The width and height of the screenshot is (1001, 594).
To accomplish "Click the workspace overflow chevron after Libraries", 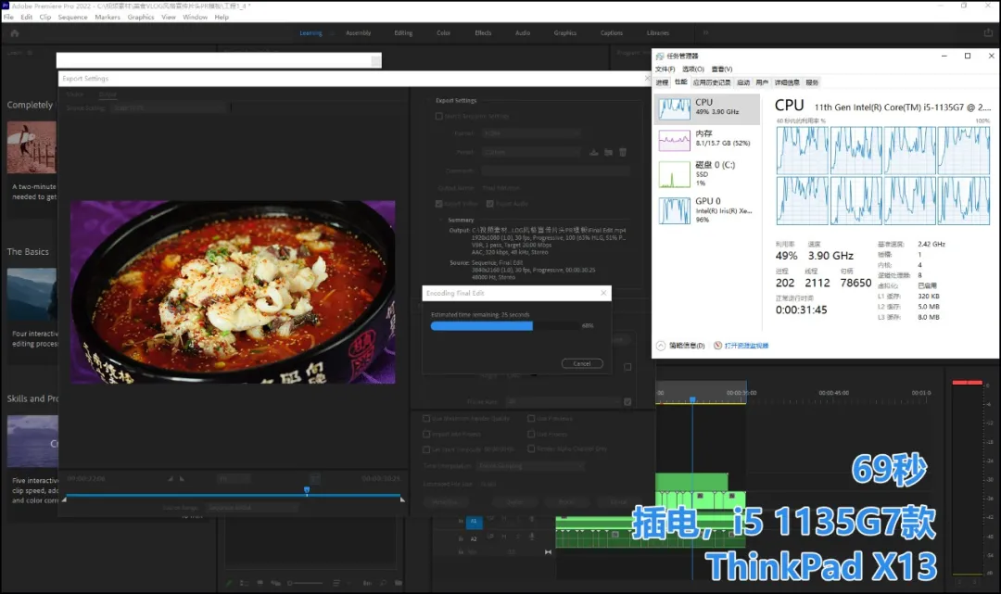I will click(x=705, y=32).
